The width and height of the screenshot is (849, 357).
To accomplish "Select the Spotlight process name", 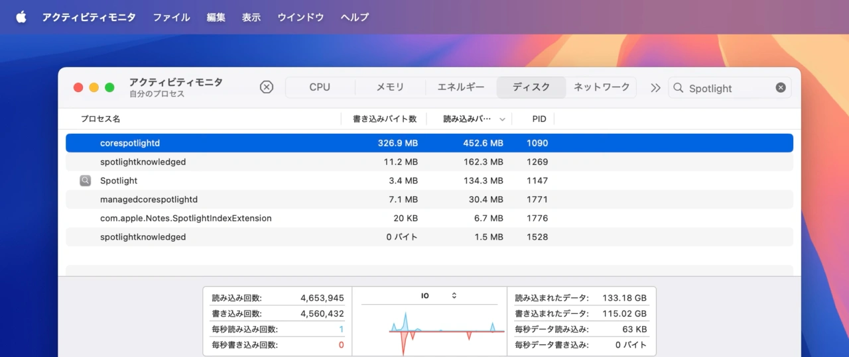I will 119,180.
